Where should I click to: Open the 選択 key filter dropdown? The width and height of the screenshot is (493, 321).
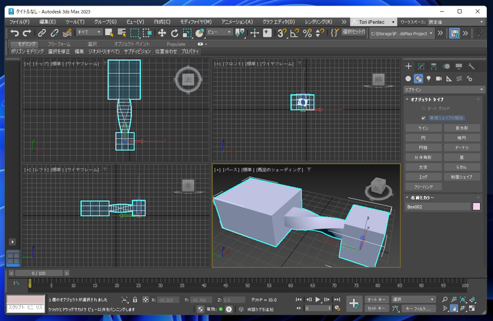click(x=413, y=299)
